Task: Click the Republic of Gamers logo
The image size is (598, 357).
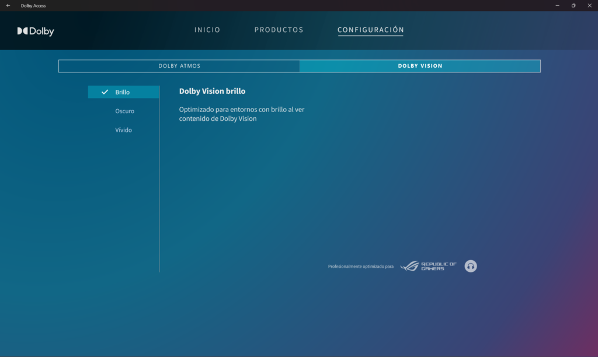Action: point(429,266)
